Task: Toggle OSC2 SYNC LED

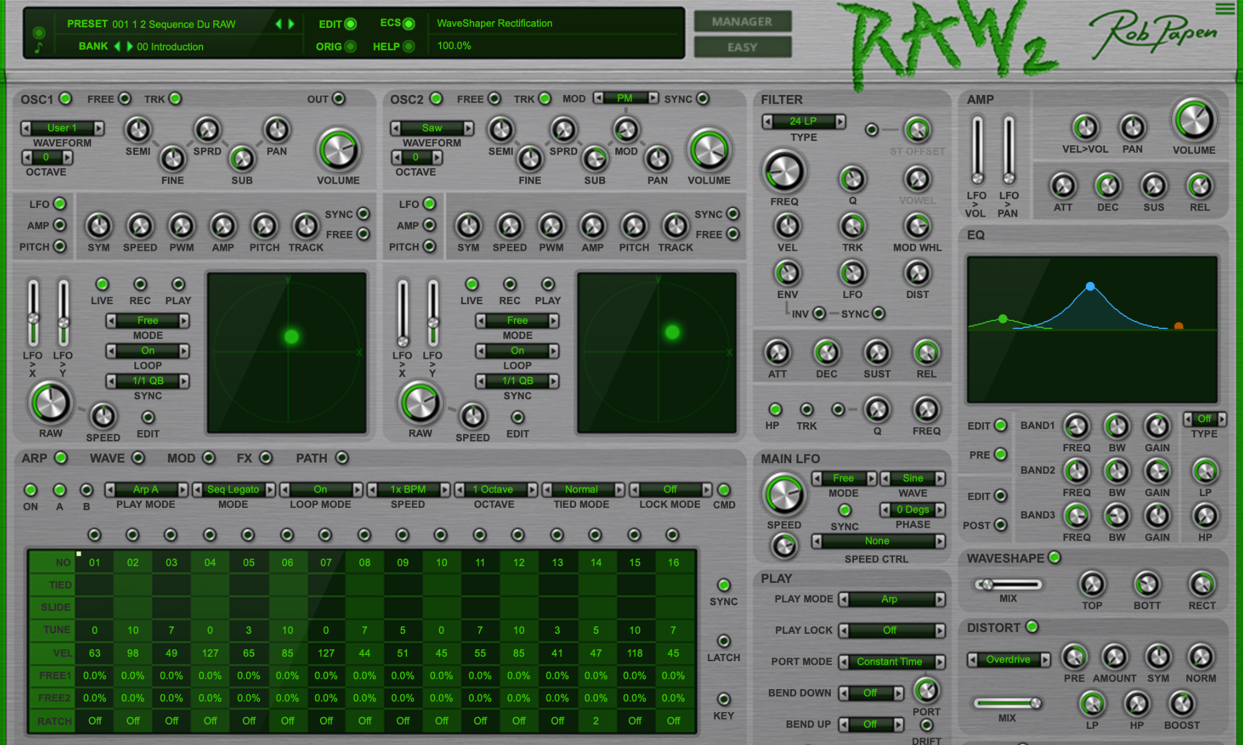Action: click(702, 99)
